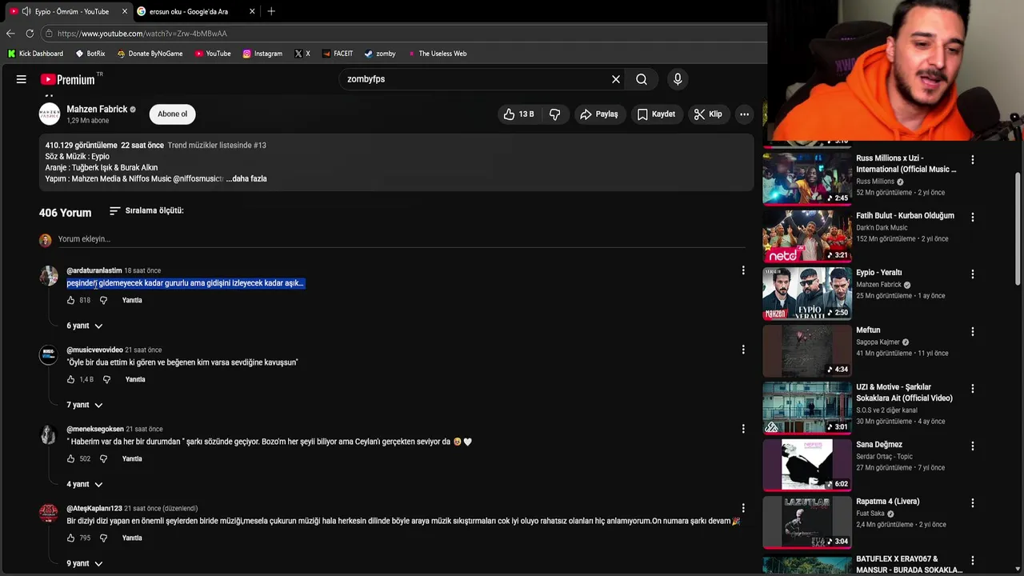Dislike the video with thumbs down

point(554,114)
